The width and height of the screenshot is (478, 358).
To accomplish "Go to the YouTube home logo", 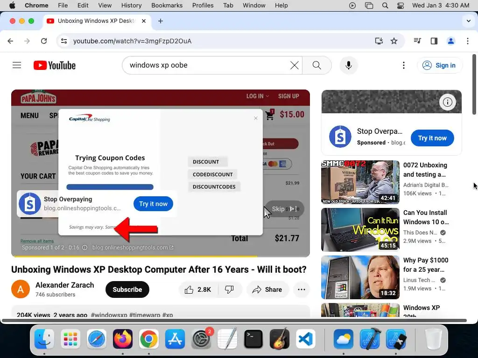I will click(55, 65).
